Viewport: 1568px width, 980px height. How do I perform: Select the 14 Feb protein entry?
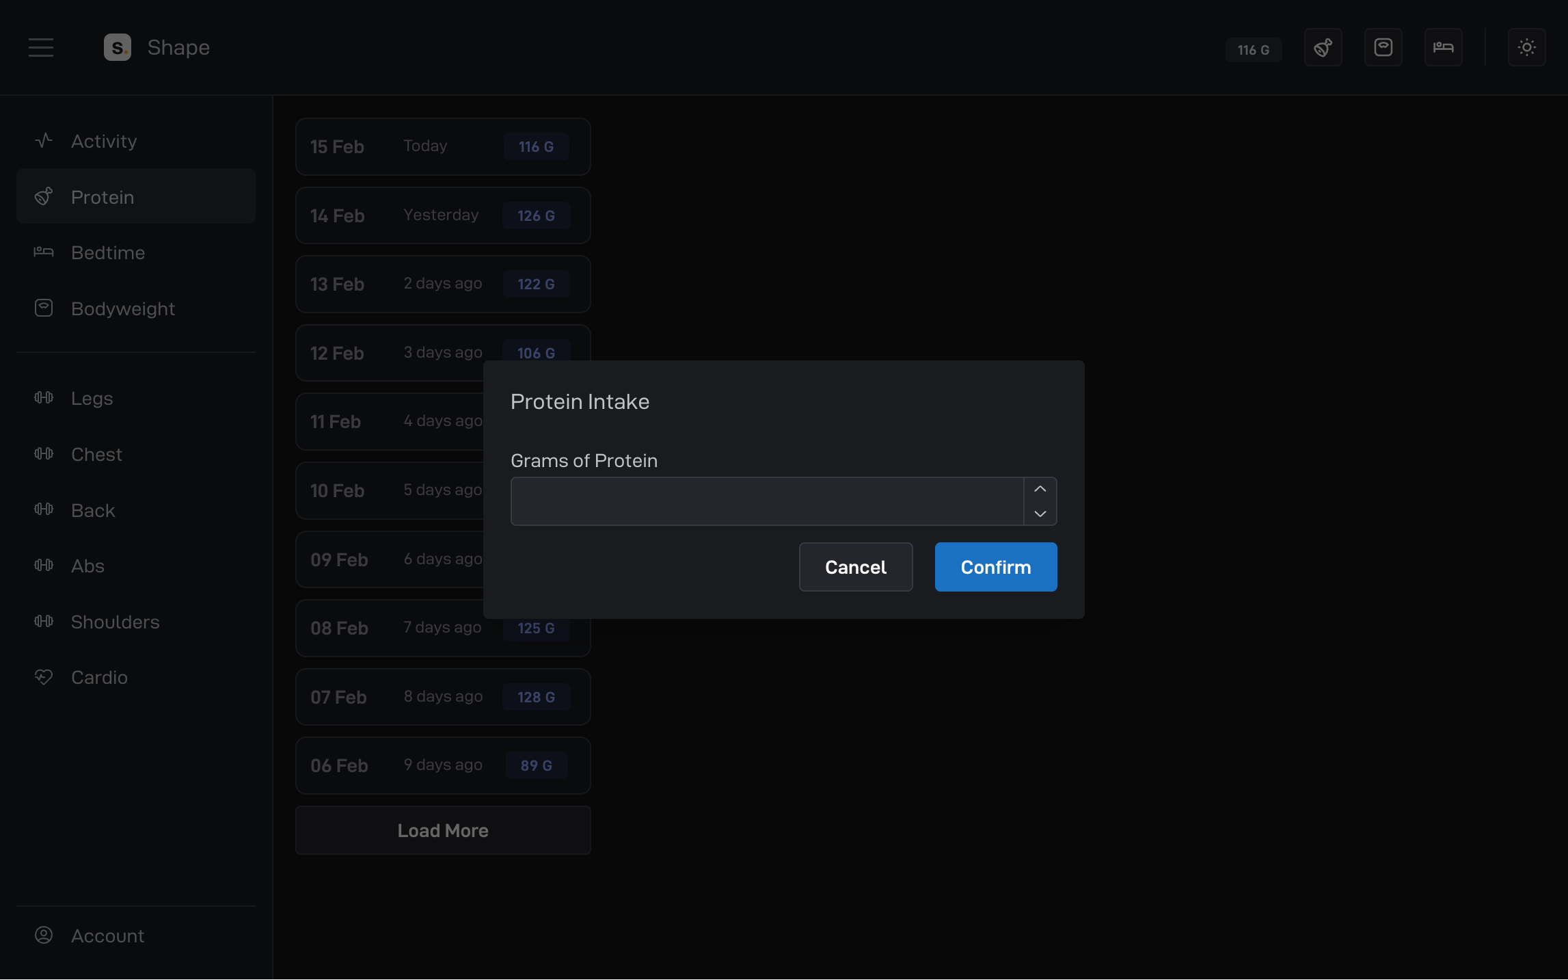(x=443, y=215)
